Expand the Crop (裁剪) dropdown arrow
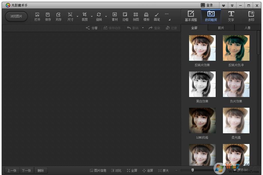This screenshot has height=175, width=263. [92, 17]
